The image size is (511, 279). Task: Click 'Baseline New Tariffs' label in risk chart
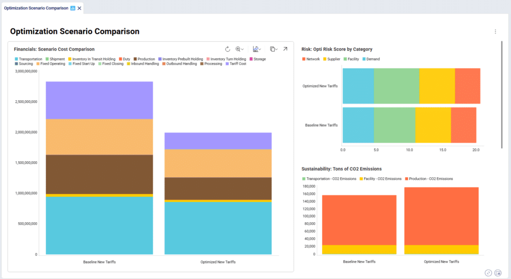pyautogui.click(x=322, y=126)
